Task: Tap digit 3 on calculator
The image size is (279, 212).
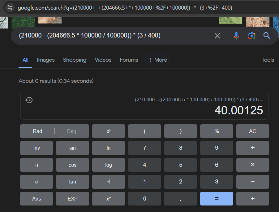Action: [x=217, y=182]
